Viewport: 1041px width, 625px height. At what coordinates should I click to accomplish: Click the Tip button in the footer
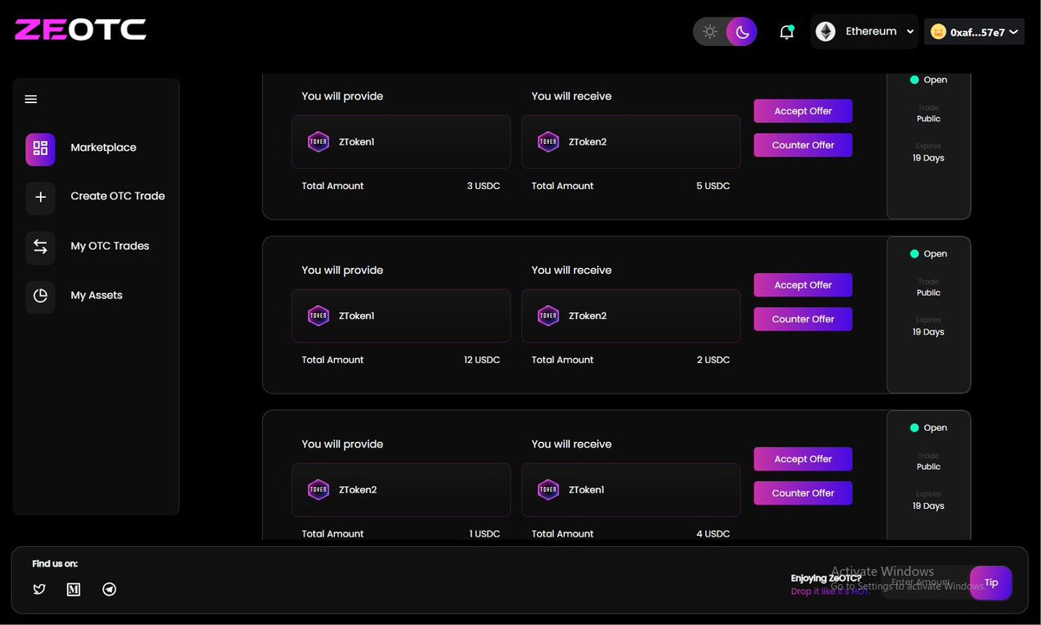[990, 583]
